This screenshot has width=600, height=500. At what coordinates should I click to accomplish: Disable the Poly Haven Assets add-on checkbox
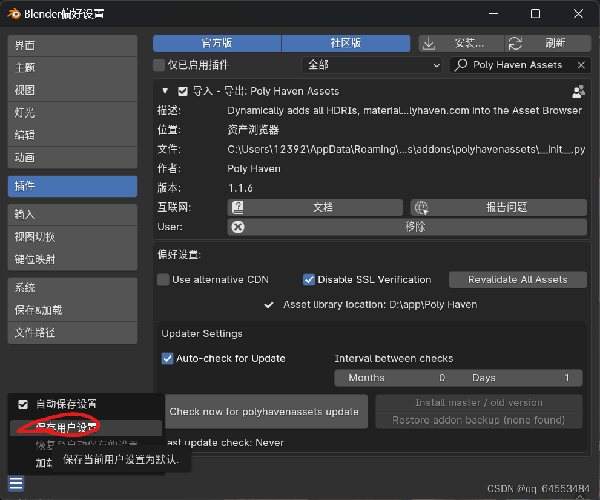pos(182,91)
